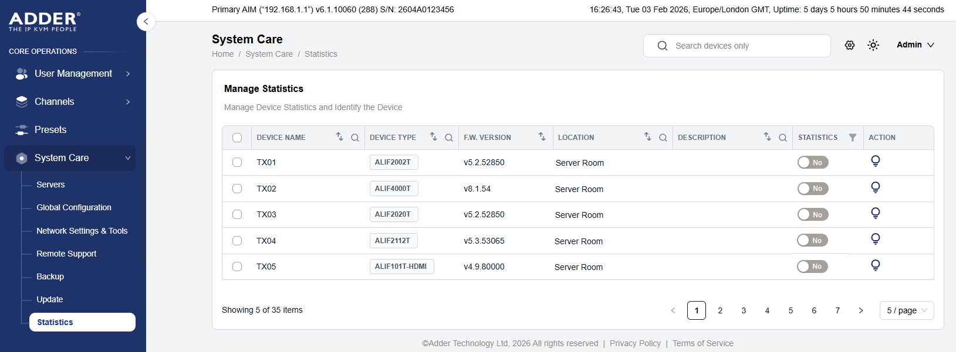The image size is (956, 352).
Task: Collapse the sidebar with arrow button
Action: pos(146,22)
